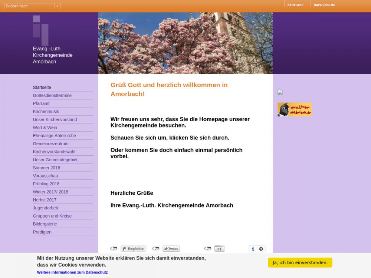Open Kontakt in the top menu
The height and width of the screenshot is (278, 371).
click(295, 5)
